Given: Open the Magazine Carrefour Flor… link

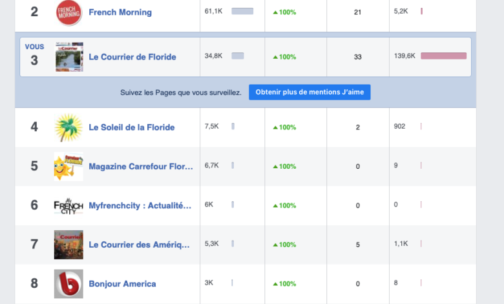Looking at the screenshot, I should (x=140, y=166).
